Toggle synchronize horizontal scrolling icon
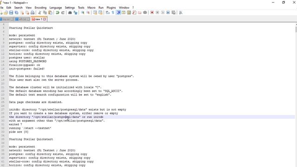This screenshot has width=297, height=167. click(x=100, y=13)
